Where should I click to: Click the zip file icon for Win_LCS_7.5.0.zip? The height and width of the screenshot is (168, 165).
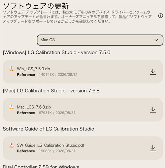[12, 69]
